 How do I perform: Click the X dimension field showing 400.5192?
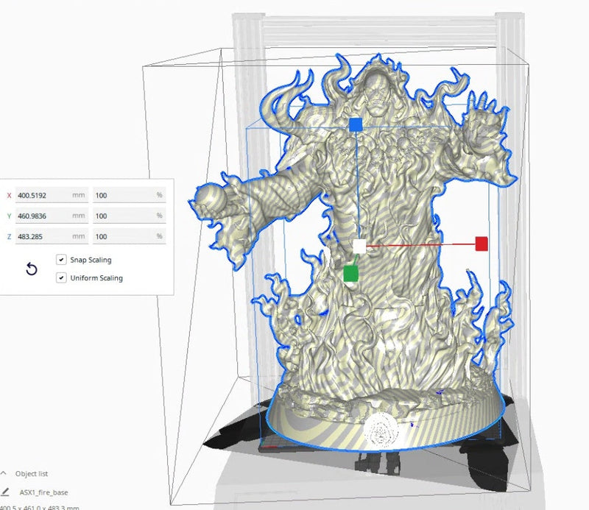click(50, 196)
